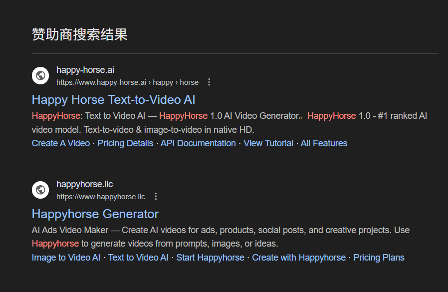Open the three-dot menu for happyhorse.llc result
The image size is (448, 292).
[156, 197]
